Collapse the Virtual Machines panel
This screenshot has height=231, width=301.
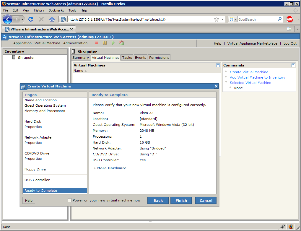[x=218, y=65]
